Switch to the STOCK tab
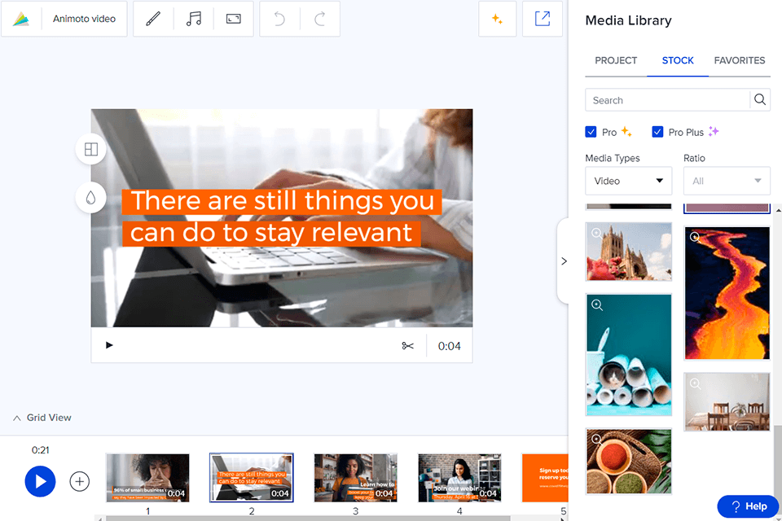782x521 pixels. pyautogui.click(x=677, y=60)
